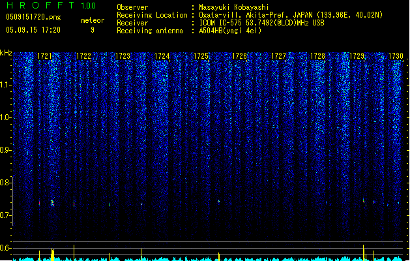Click the 1722 time marker
The height and width of the screenshot is (261, 410).
click(83, 56)
